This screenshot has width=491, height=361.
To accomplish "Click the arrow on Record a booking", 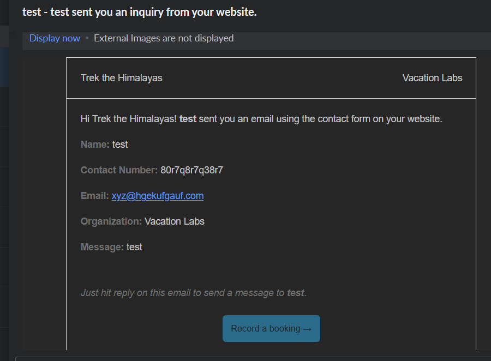I will (x=307, y=329).
